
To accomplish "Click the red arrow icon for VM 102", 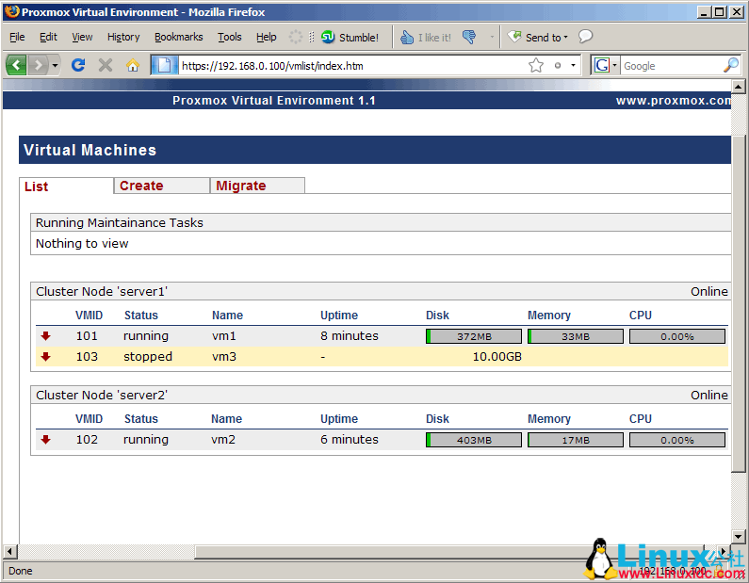I will click(x=45, y=440).
